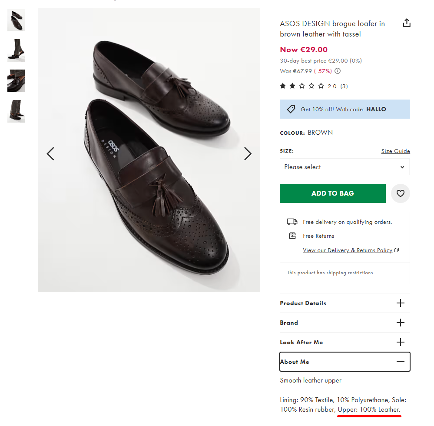Viewport: 434px width, 426px height.
Task: Click the delivery truck icon
Action: 292,222
